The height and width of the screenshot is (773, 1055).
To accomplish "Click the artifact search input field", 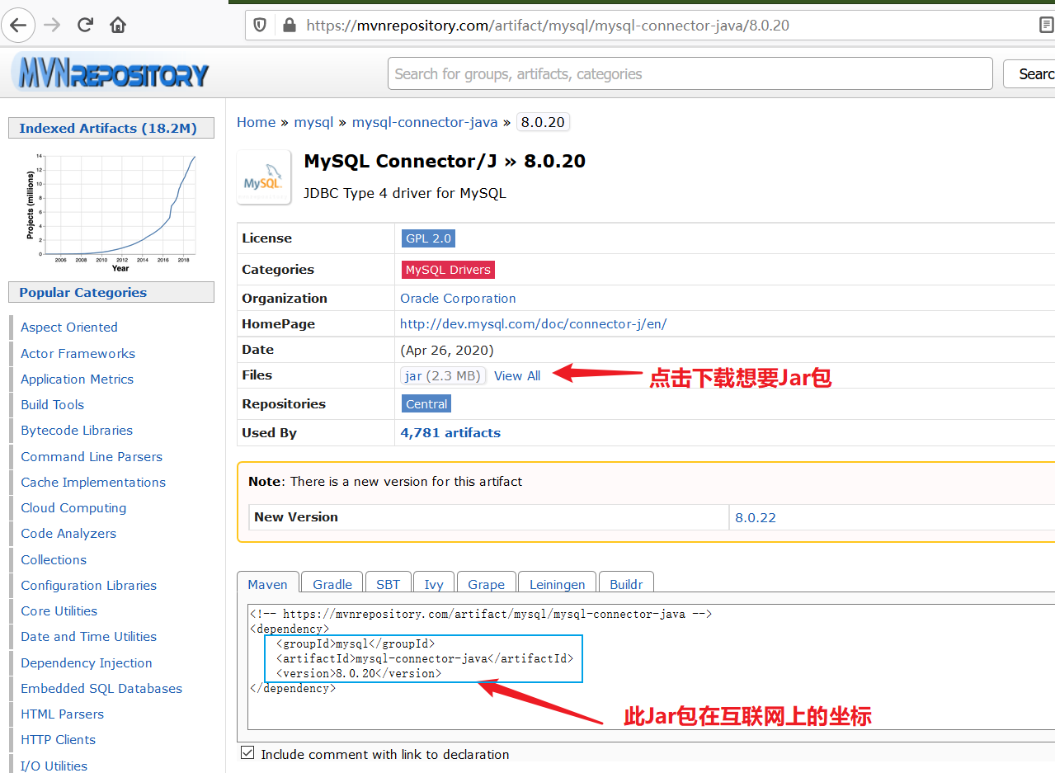I will tap(690, 73).
